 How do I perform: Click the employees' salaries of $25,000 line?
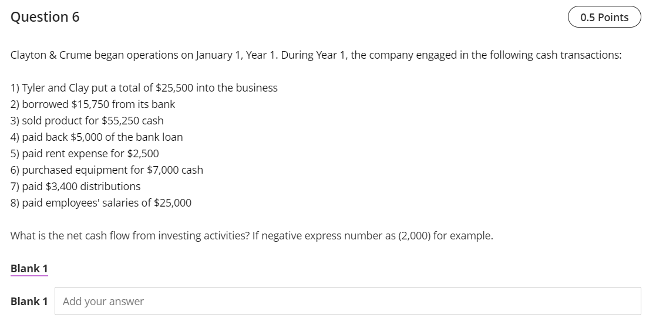(x=101, y=203)
